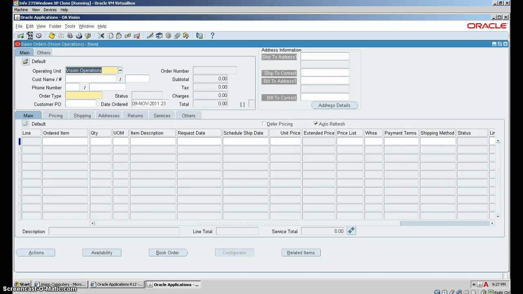The width and height of the screenshot is (523, 294).
Task: Switch to the Addresses lines tab
Action: click(109, 116)
